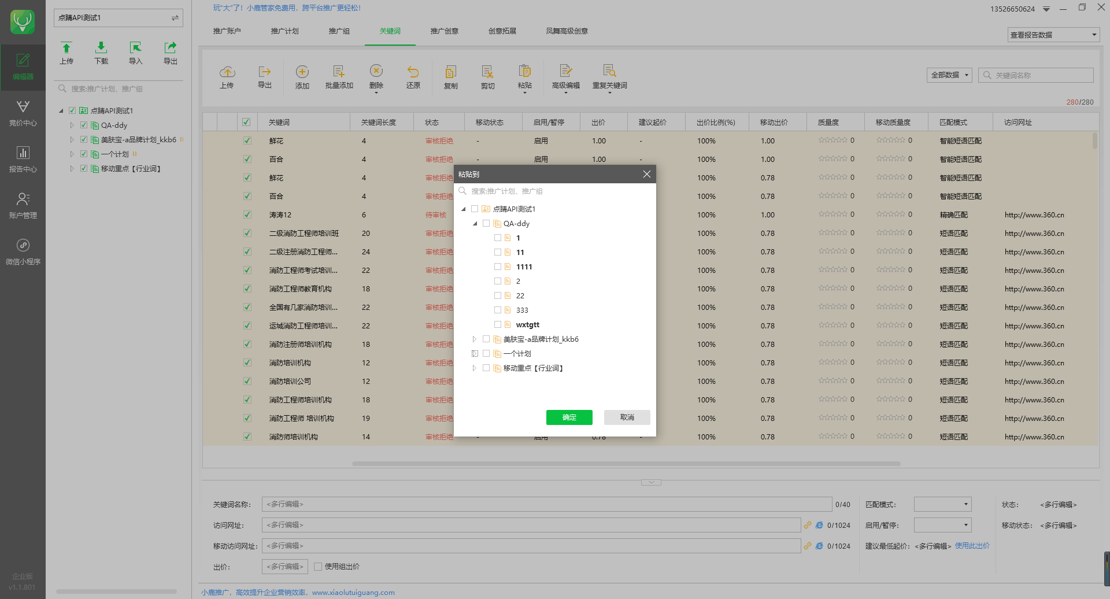This screenshot has height=599, width=1110.
Task: Toggle the 使用组出价 checkbox
Action: (318, 567)
